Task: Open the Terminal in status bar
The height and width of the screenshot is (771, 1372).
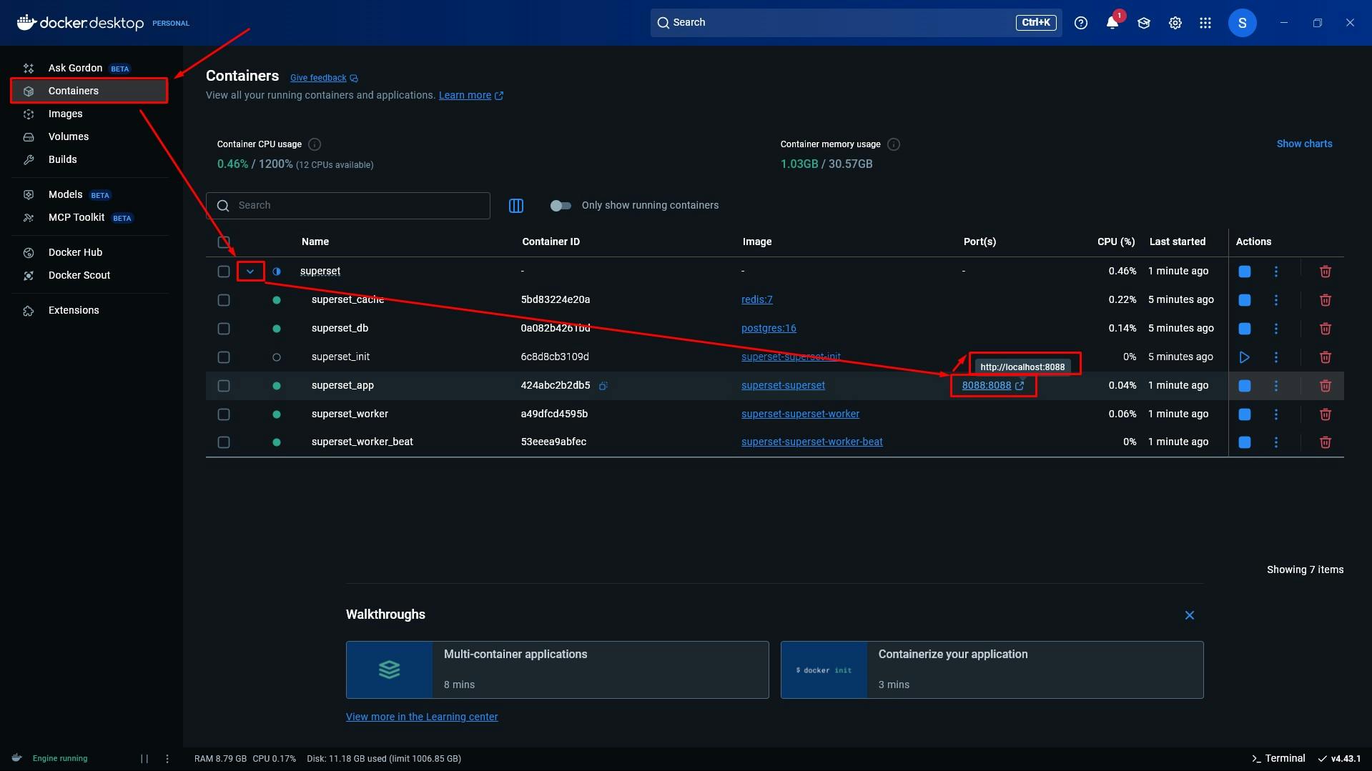Action: tap(1278, 759)
